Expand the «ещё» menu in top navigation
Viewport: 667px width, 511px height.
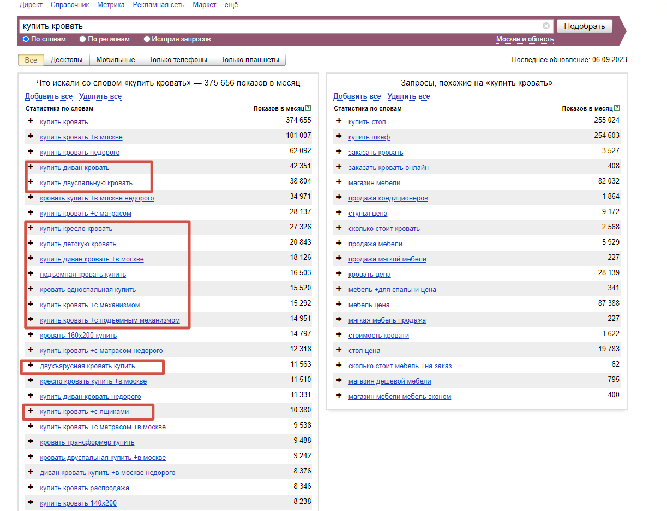coord(231,5)
